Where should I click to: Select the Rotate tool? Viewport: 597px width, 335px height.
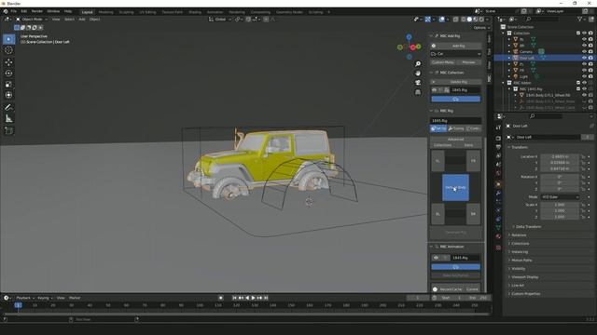pos(8,73)
